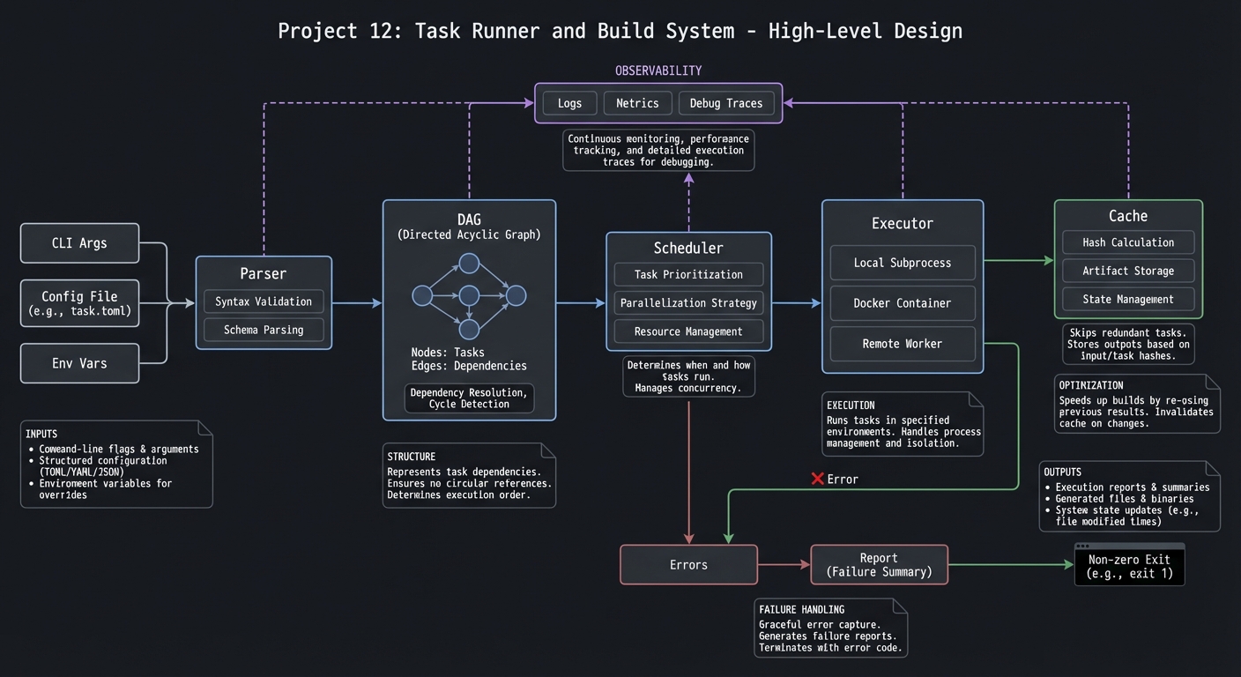
Task: Click the Non-zero Exit block
Action: [x=1129, y=564]
